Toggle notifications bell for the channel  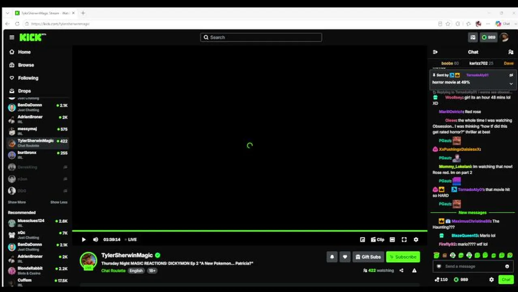pos(332,257)
